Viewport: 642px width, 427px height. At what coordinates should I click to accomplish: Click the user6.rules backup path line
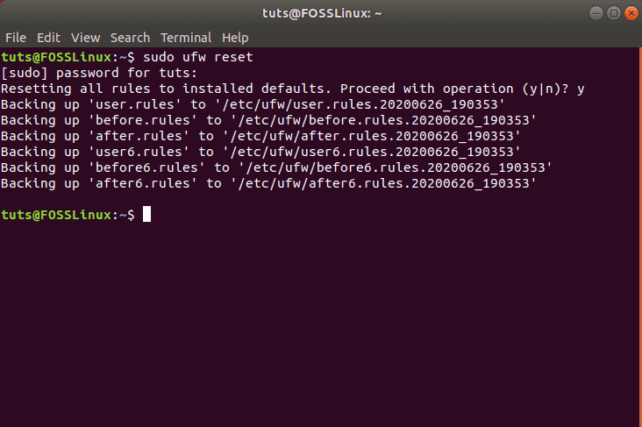[261, 152]
